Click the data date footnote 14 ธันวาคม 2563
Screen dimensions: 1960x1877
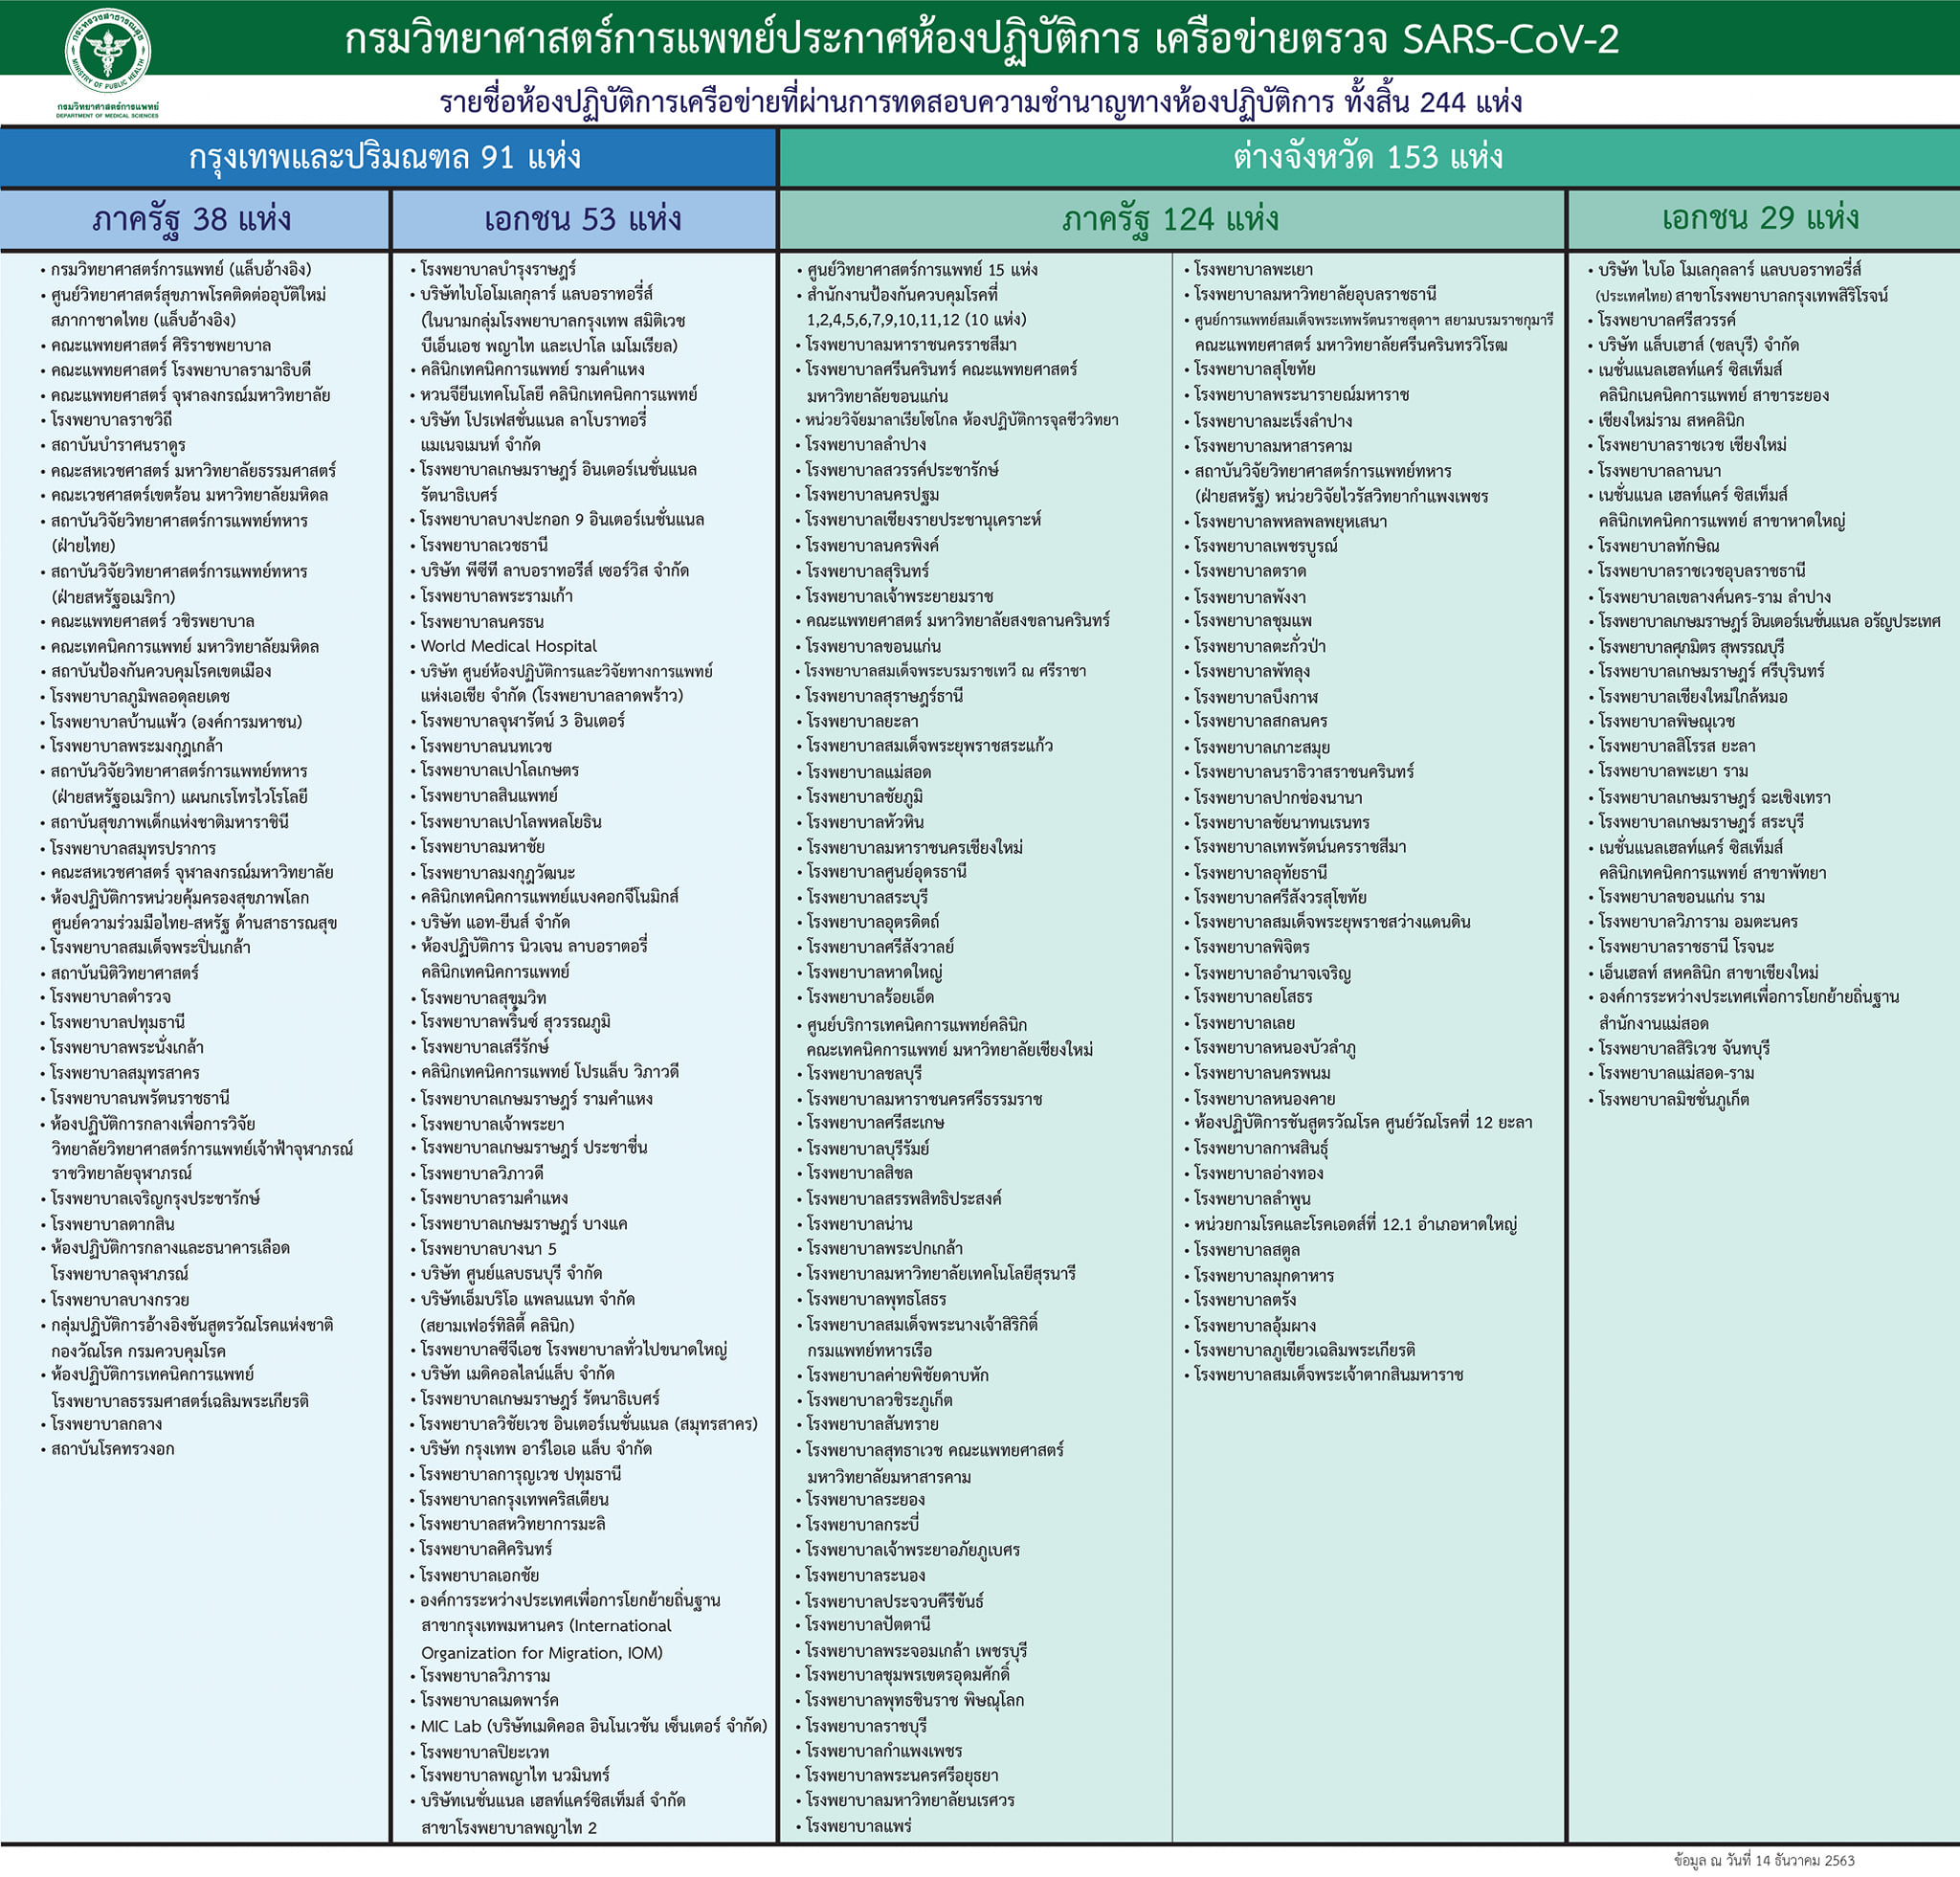pyautogui.click(x=1764, y=1860)
